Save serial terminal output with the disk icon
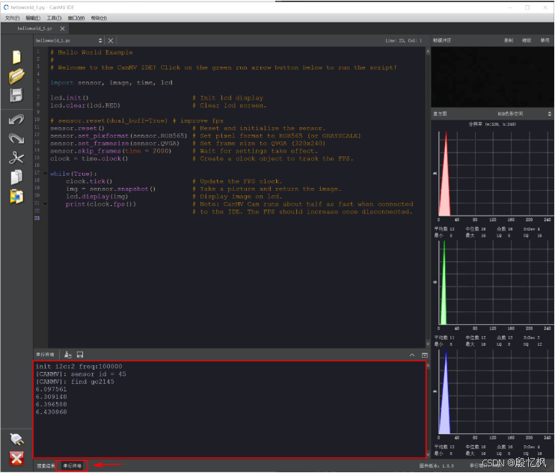This screenshot has width=555, height=473. 80,355
